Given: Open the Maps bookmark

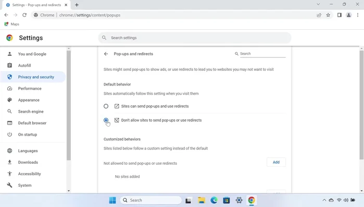Looking at the screenshot, I should (x=11, y=24).
